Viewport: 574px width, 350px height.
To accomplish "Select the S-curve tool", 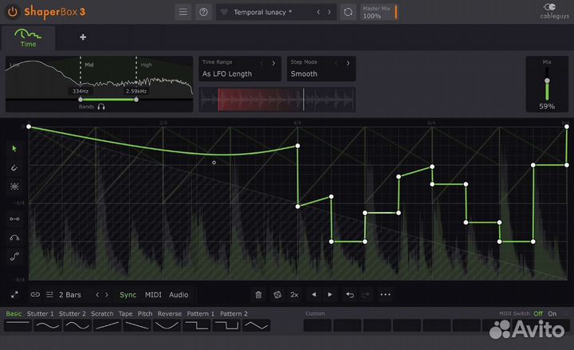I will click(14, 257).
